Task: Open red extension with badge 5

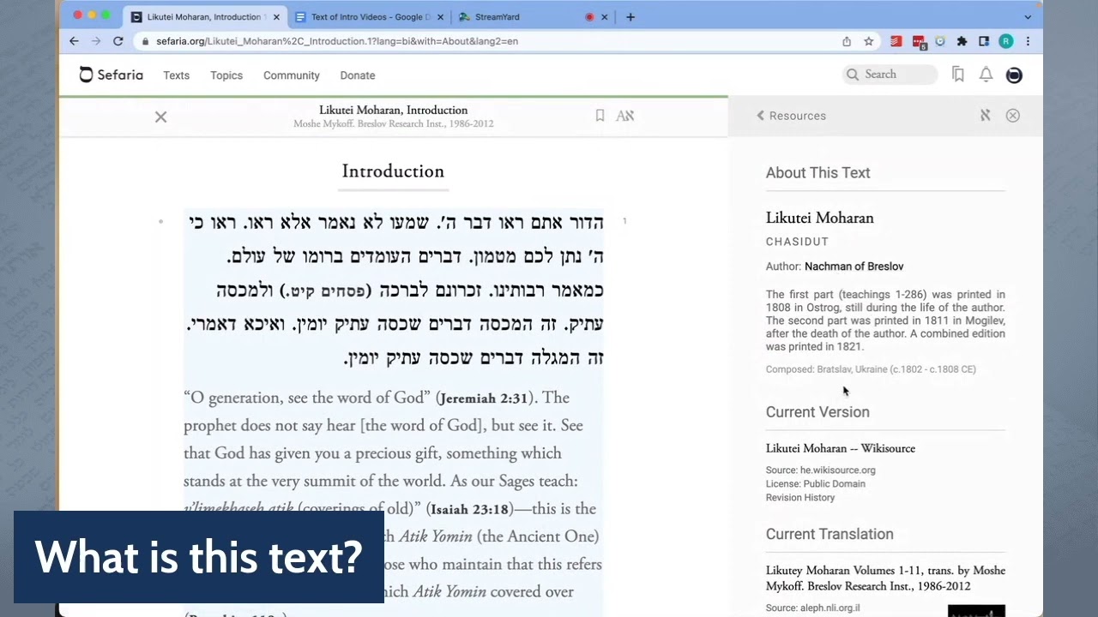Action: (x=919, y=42)
